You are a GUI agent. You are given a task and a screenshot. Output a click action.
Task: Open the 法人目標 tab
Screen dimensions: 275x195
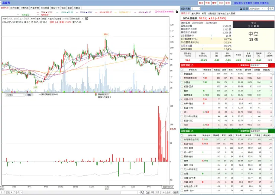point(231,13)
